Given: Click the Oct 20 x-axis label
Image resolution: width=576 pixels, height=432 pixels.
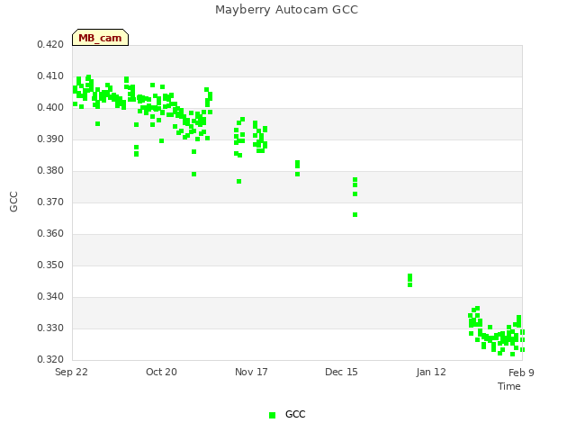Looking at the screenshot, I should click(x=161, y=372).
